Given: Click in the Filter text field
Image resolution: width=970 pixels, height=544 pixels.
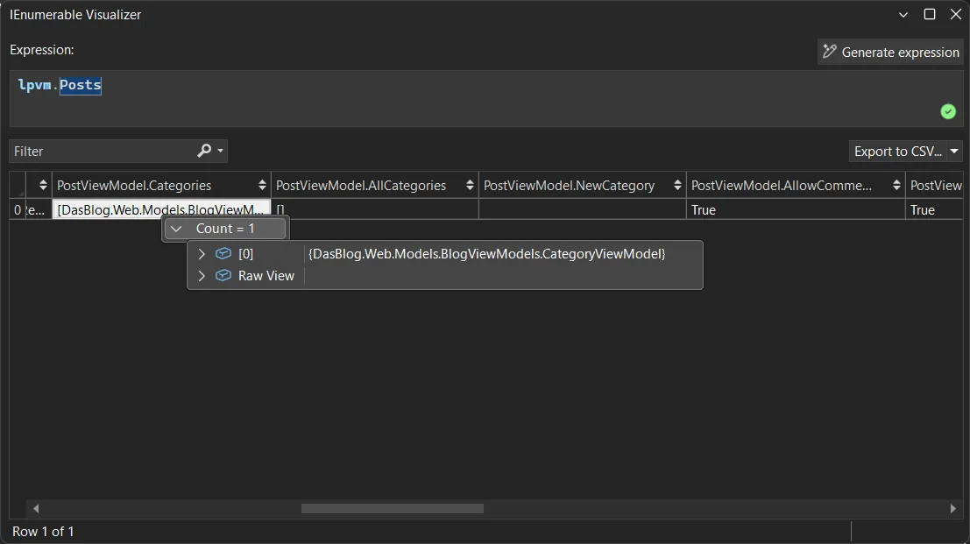Looking at the screenshot, I should click(x=101, y=152).
